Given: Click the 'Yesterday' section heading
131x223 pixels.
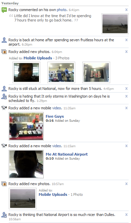Looking at the screenshot, I should 10,3.
